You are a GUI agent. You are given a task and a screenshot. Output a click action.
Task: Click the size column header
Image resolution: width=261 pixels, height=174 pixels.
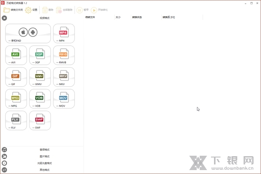[x=123, y=17]
